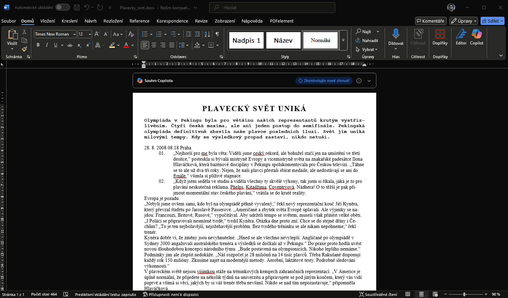Open the Revize ribbon tab
The width and height of the screenshot is (508, 298).
pyautogui.click(x=201, y=21)
